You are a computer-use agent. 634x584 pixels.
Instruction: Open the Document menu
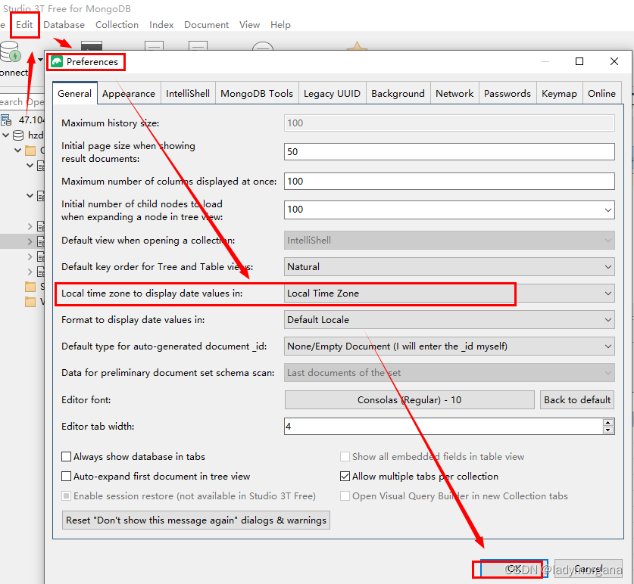(x=206, y=25)
